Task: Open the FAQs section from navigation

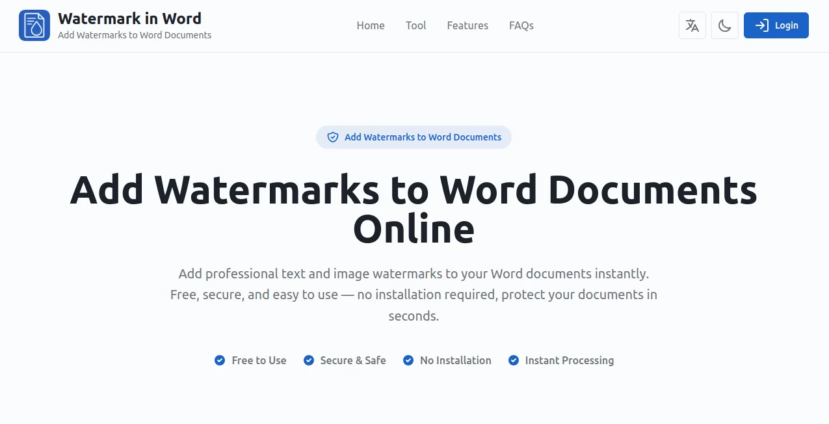Action: tap(521, 25)
